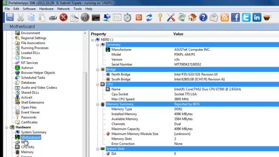Open the Network menu
This screenshot has width=279, height=157.
(x=64, y=9)
